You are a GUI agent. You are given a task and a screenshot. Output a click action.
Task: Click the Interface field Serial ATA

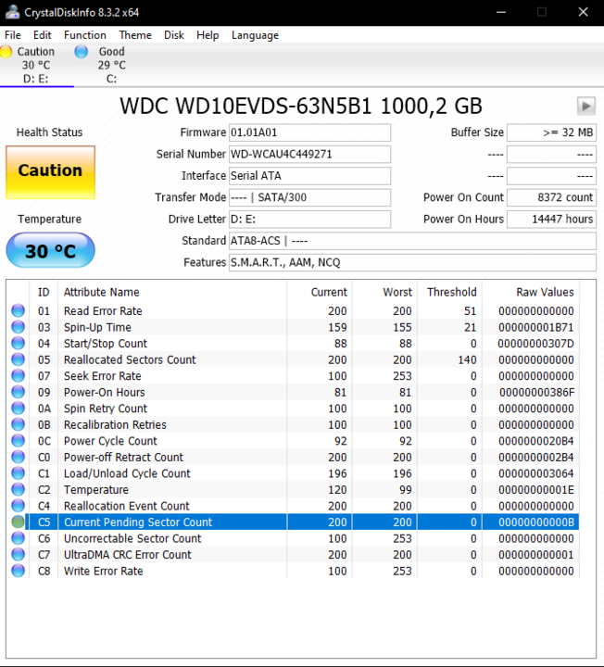309,176
